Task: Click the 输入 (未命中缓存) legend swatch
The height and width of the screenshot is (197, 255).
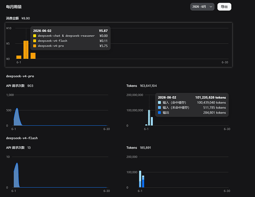Action: point(159,108)
